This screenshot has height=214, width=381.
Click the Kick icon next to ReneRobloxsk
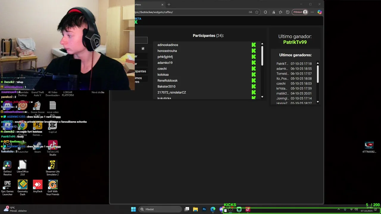point(254,81)
